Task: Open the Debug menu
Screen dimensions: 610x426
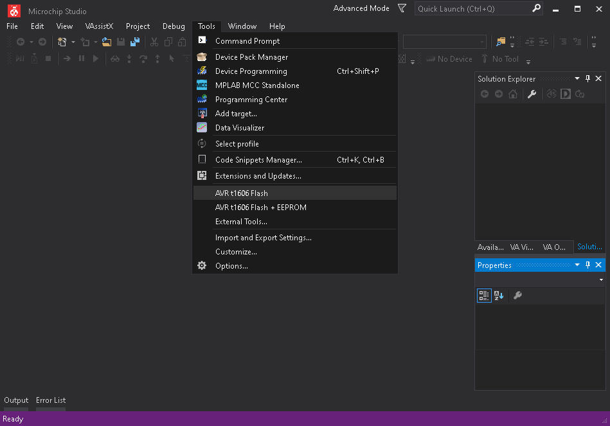Action: point(174,26)
